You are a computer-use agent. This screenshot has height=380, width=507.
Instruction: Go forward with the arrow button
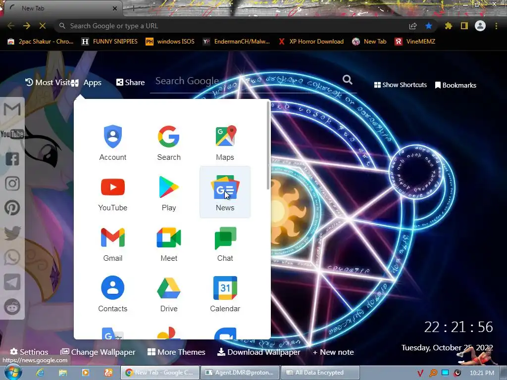point(27,26)
